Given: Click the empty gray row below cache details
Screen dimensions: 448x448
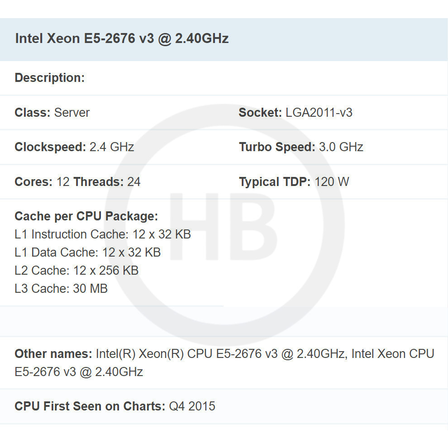Looking at the screenshot, I should click(x=224, y=321).
